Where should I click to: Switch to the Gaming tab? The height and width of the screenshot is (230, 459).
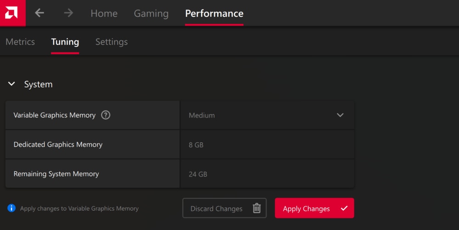tap(151, 13)
